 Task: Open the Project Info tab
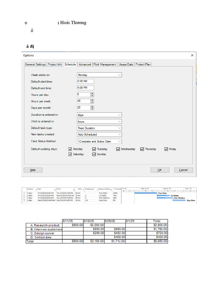(x=55, y=64)
